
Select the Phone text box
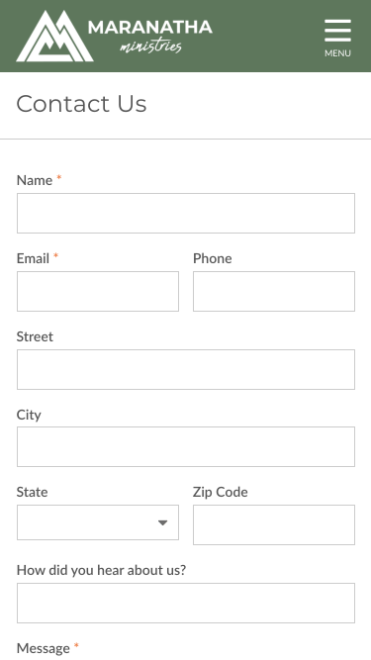pyautogui.click(x=274, y=291)
